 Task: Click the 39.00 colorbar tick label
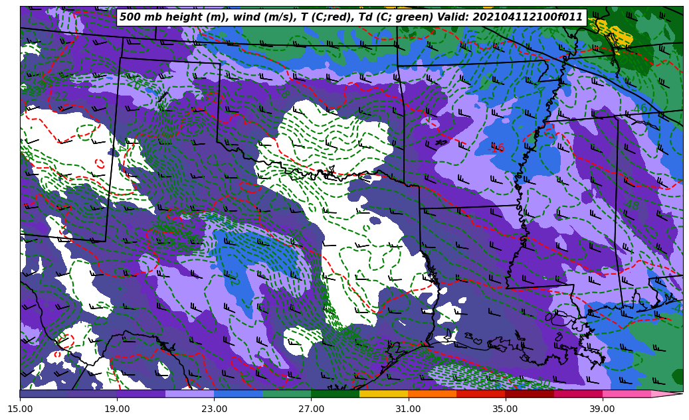pos(602,409)
